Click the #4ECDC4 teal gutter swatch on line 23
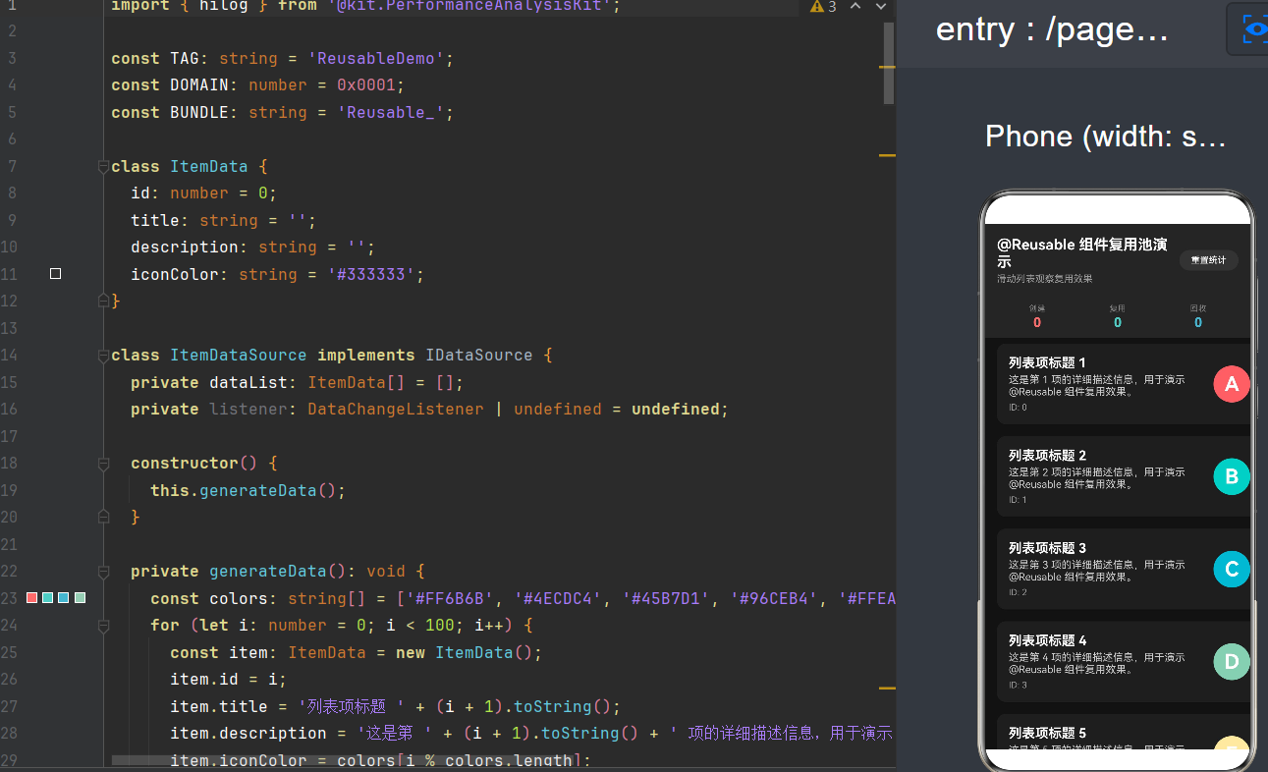Screen dimensions: 1268x772 pos(48,597)
